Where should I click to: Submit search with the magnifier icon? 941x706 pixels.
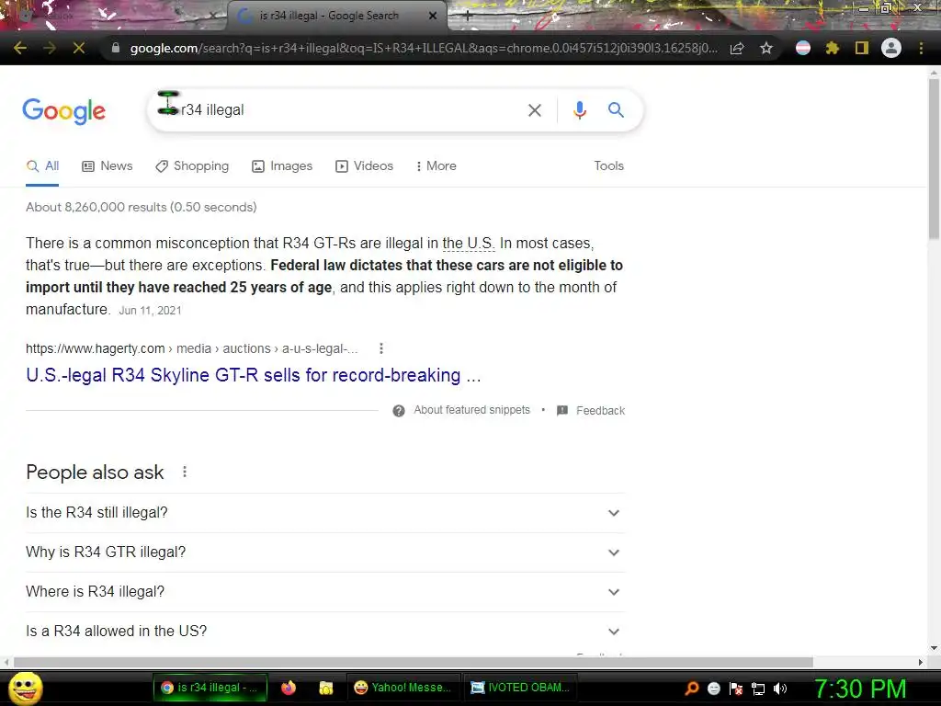coord(616,110)
